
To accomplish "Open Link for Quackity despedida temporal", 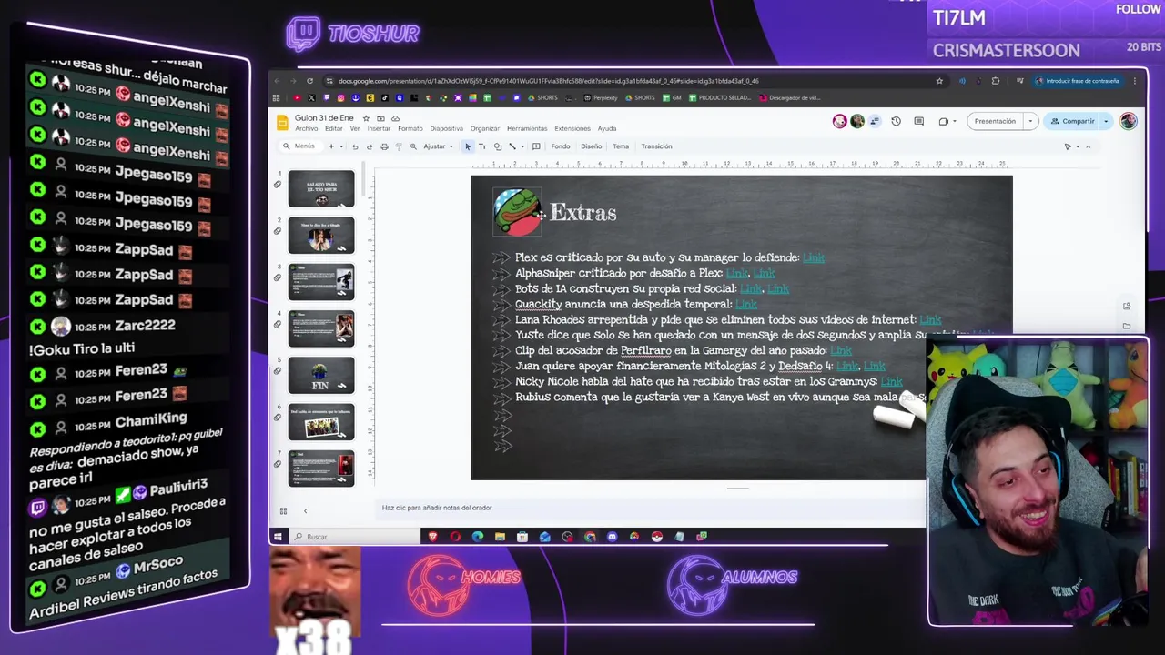I will coord(746,304).
